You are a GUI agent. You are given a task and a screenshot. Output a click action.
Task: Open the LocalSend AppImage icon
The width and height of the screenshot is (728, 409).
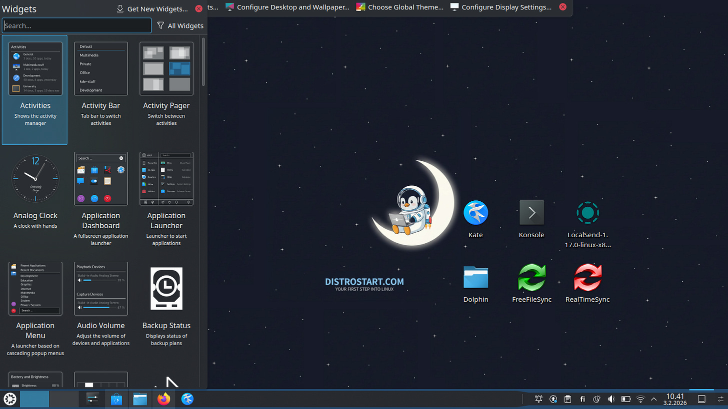click(x=587, y=212)
